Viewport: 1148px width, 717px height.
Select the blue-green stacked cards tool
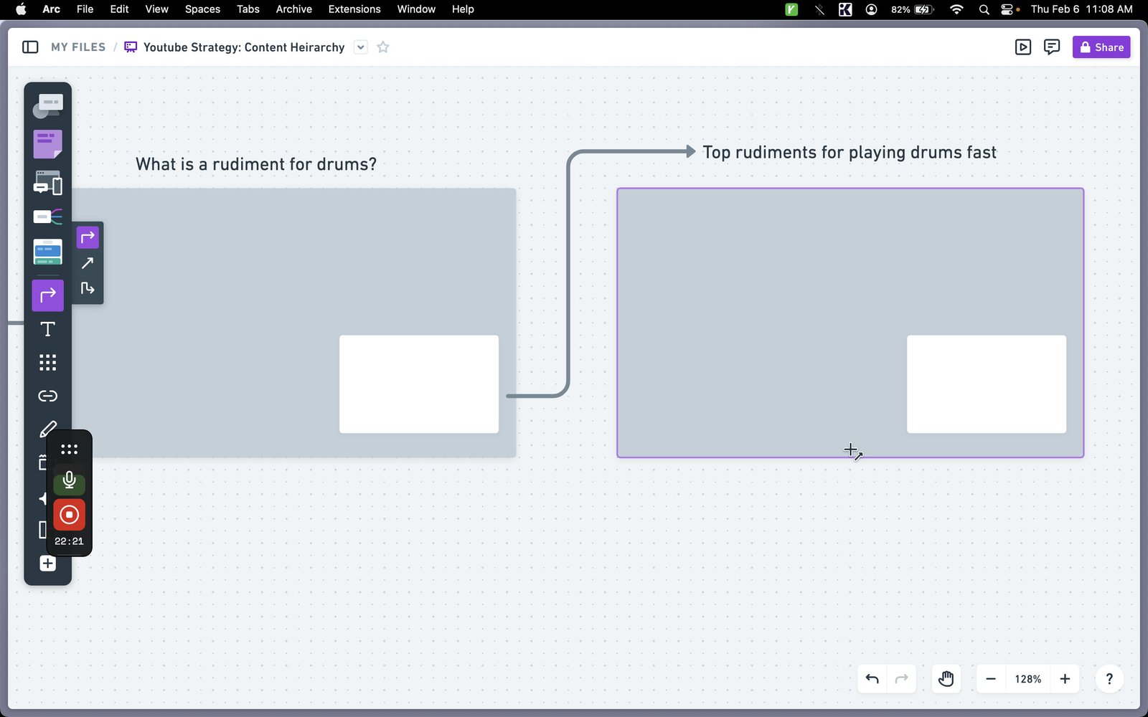[x=48, y=252]
